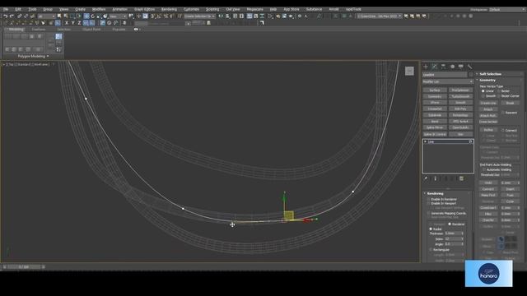This screenshot has width=527, height=296.
Task: Switch to the Motion command panel tab
Action: (x=452, y=67)
